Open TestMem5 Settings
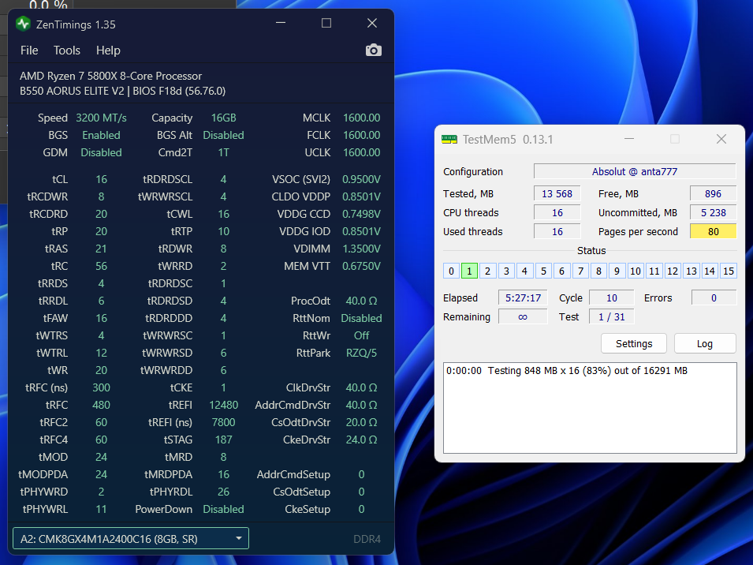Screen dimensions: 753x565 (634, 344)
